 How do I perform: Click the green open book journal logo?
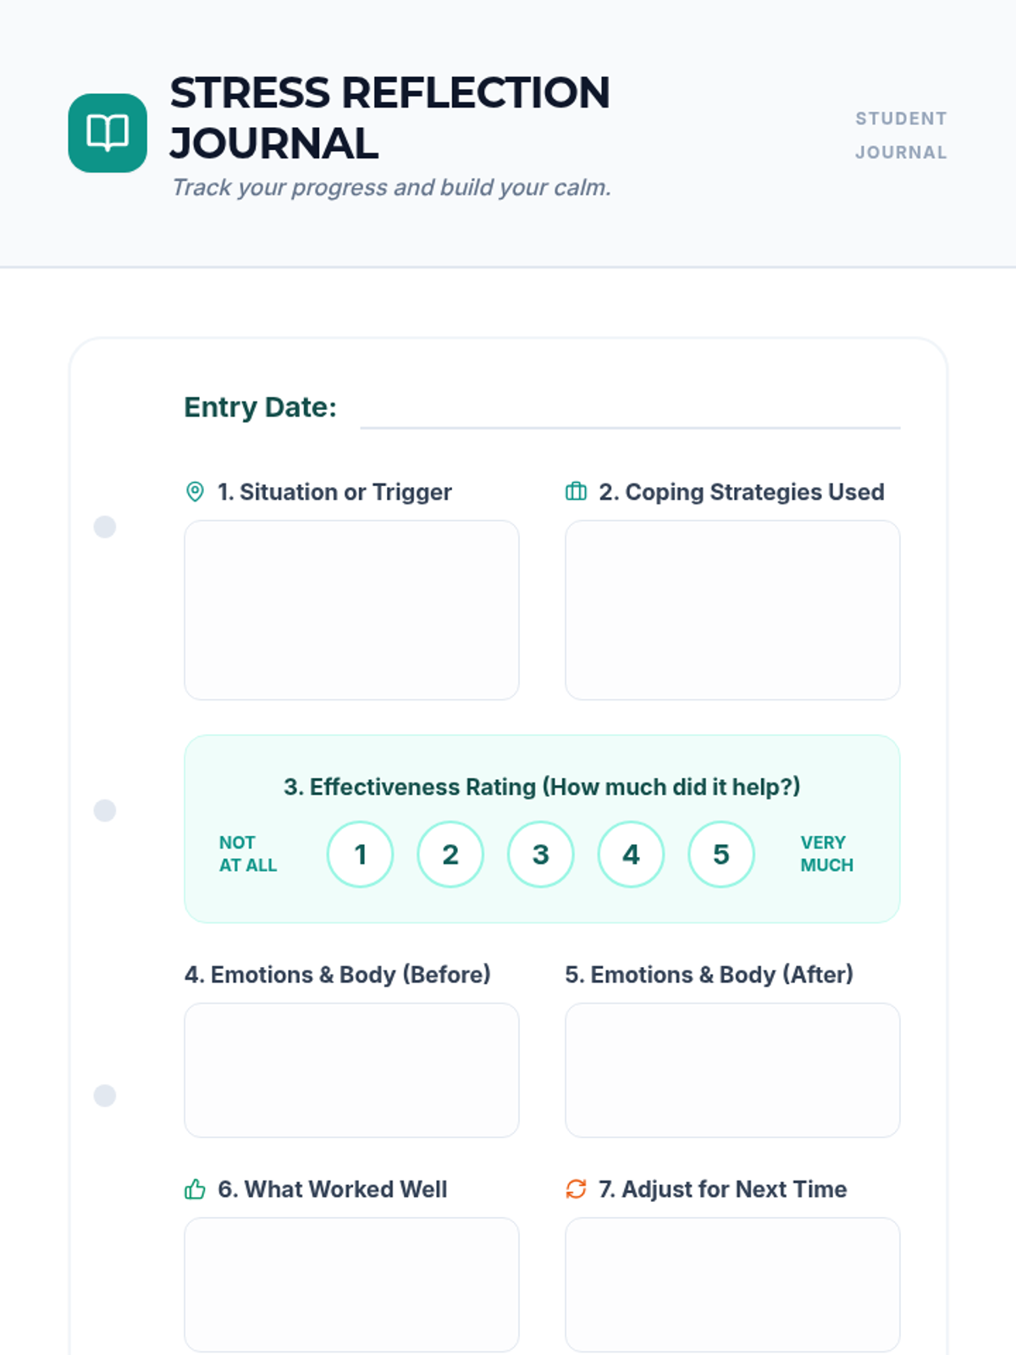[x=108, y=133]
